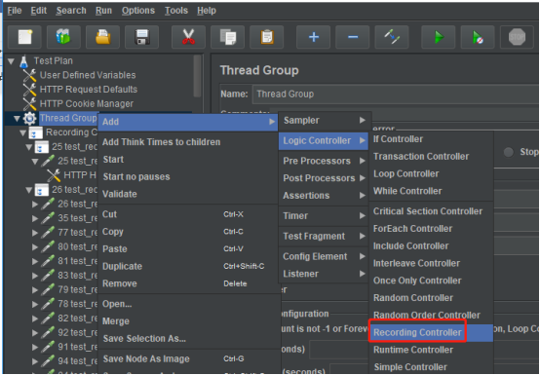
Task: Click the tree panel vertical scrollbar
Action: 197,76
